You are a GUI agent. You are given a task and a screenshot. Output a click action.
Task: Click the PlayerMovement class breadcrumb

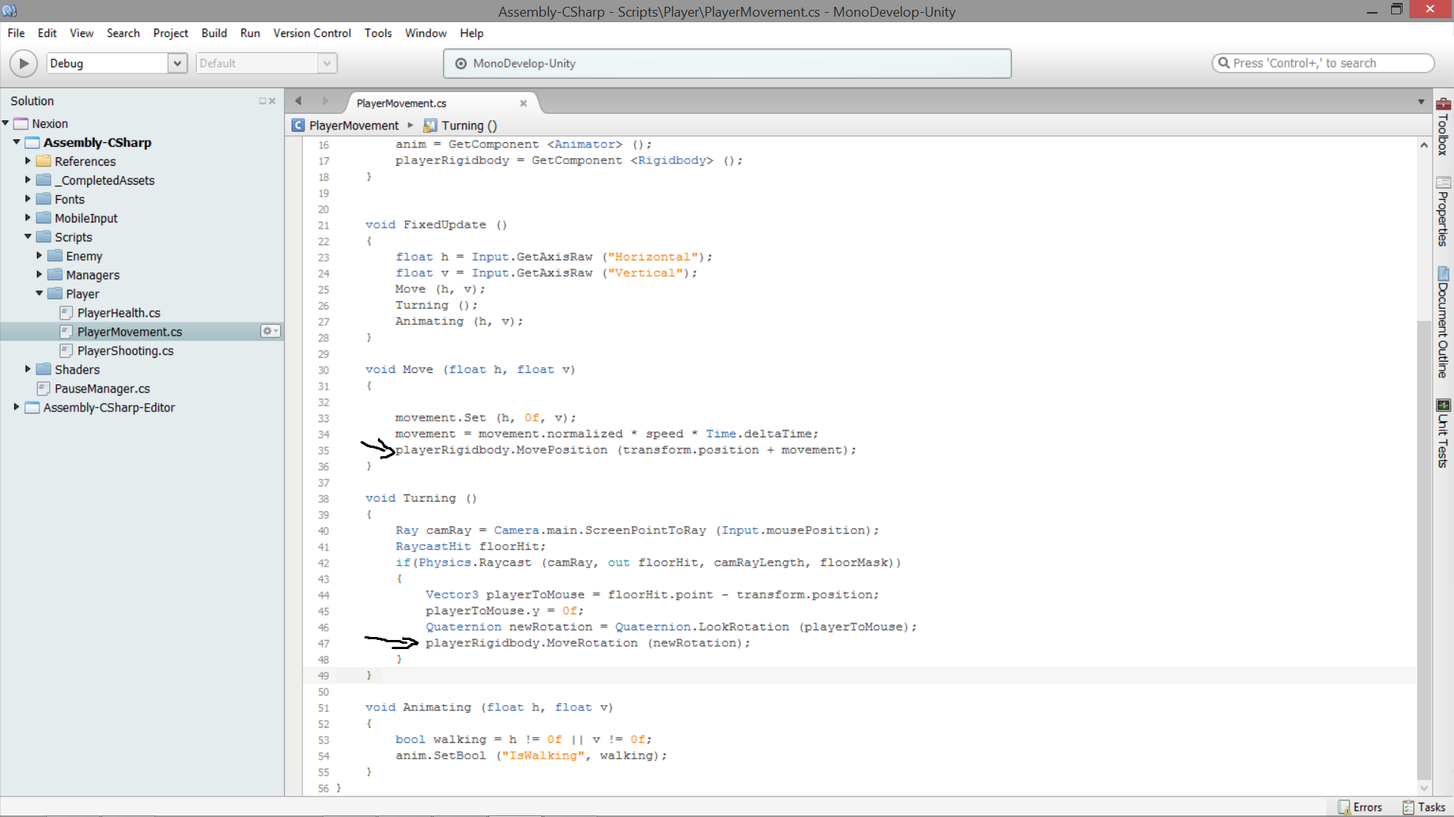[353, 126]
